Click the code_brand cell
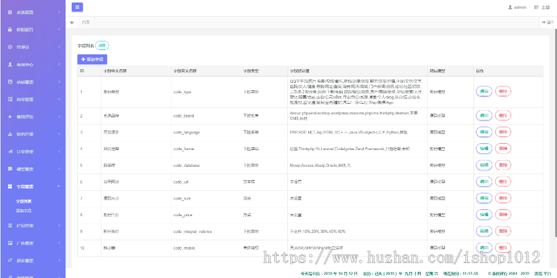The height and width of the screenshot is (278, 557). click(x=205, y=116)
